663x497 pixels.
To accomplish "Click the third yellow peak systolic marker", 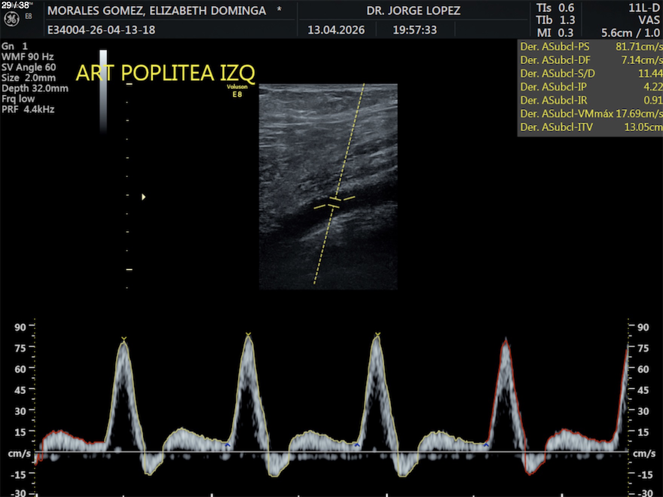I will 378,334.
